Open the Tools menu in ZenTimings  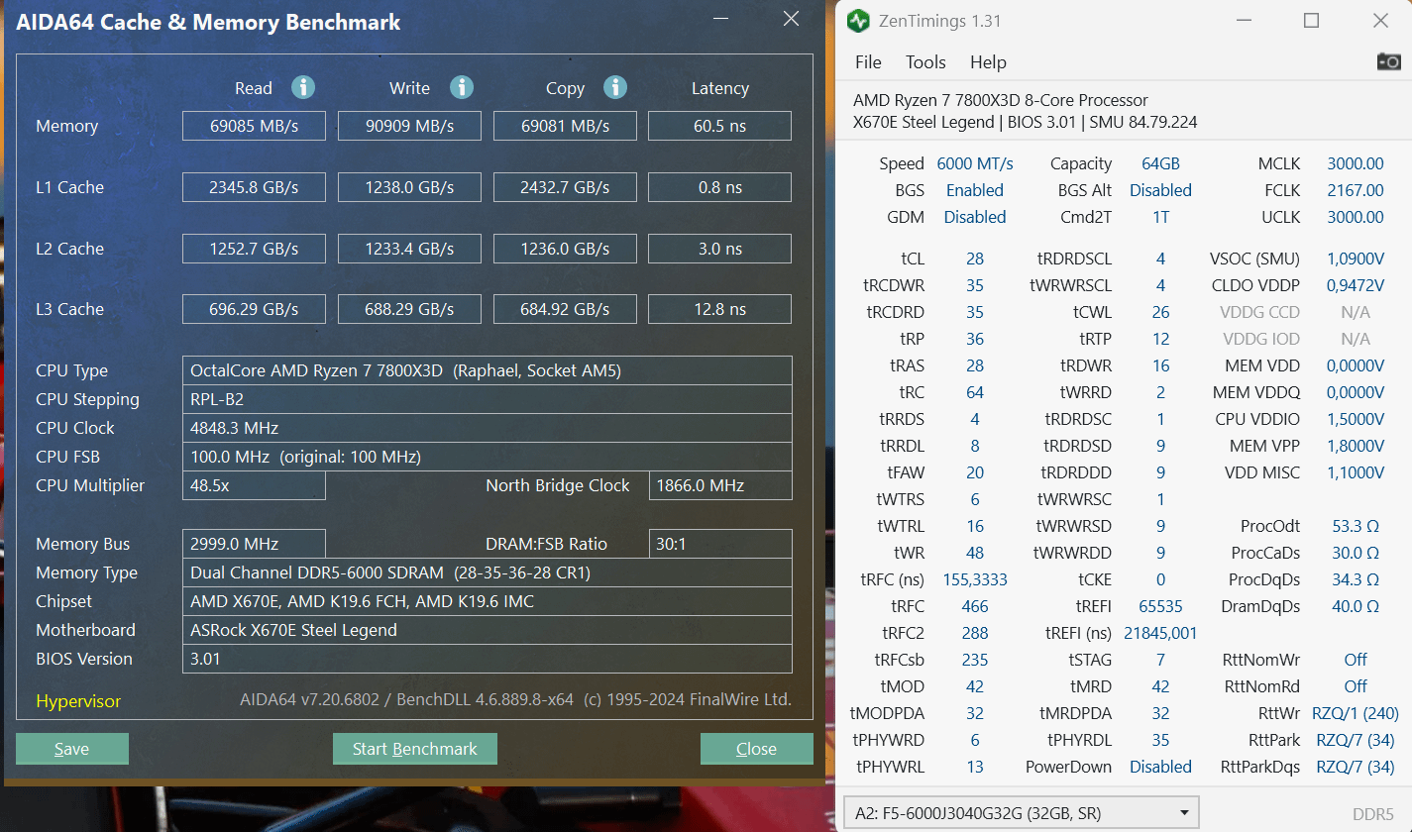pos(925,62)
